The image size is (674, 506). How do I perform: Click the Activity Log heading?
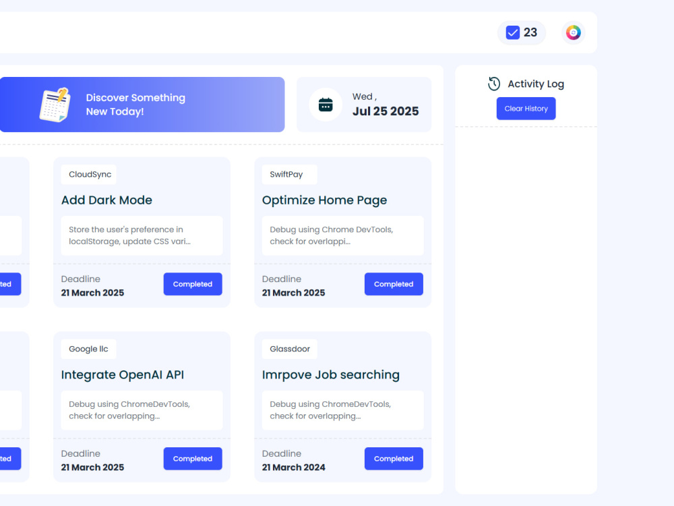point(536,84)
